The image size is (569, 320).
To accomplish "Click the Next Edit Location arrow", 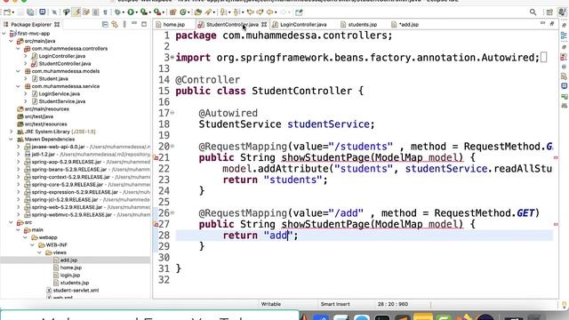I will 260,12.
